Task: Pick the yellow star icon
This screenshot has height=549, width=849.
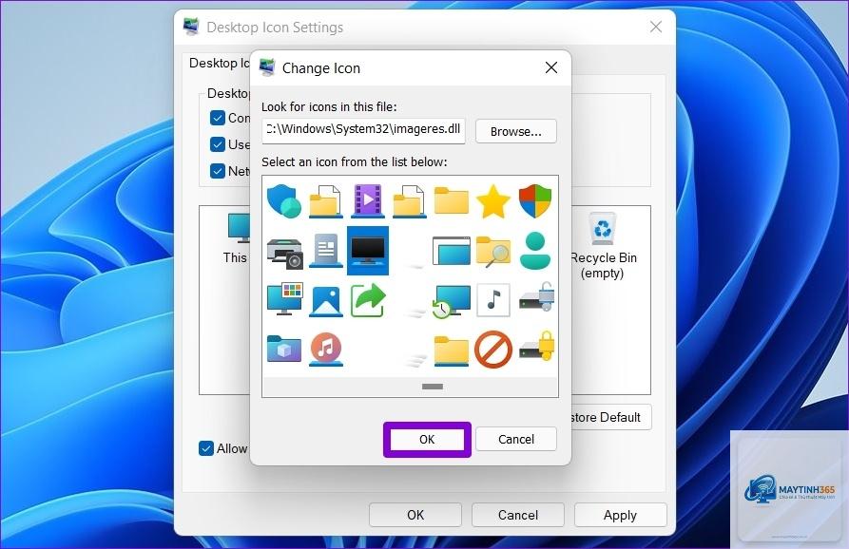Action: 493,201
